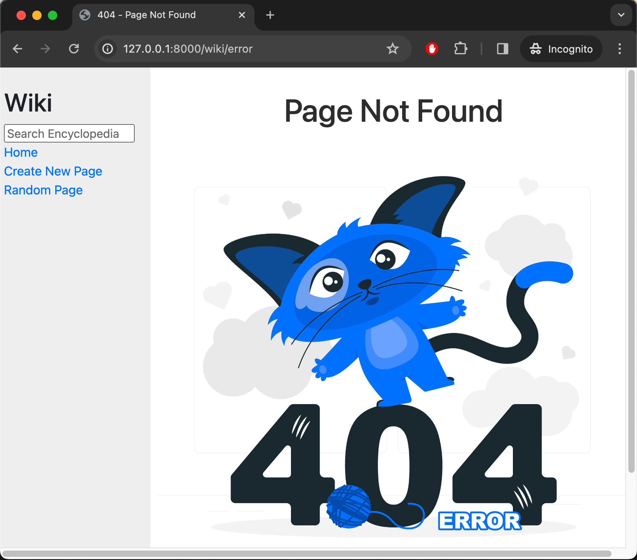This screenshot has width=637, height=560.
Task: Focus the Search Encyclopedia field
Action: [x=69, y=134]
